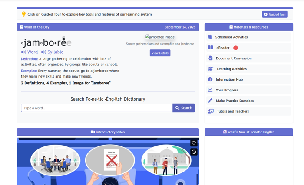This screenshot has height=185, width=304.
Task: Click the date September 14, 2026
Action: [x=180, y=27]
